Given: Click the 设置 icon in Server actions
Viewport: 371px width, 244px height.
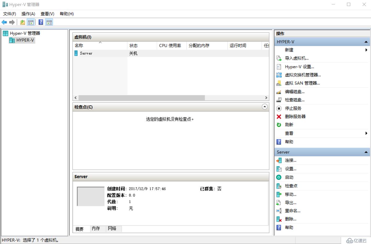Looking at the screenshot, I should 279,169.
